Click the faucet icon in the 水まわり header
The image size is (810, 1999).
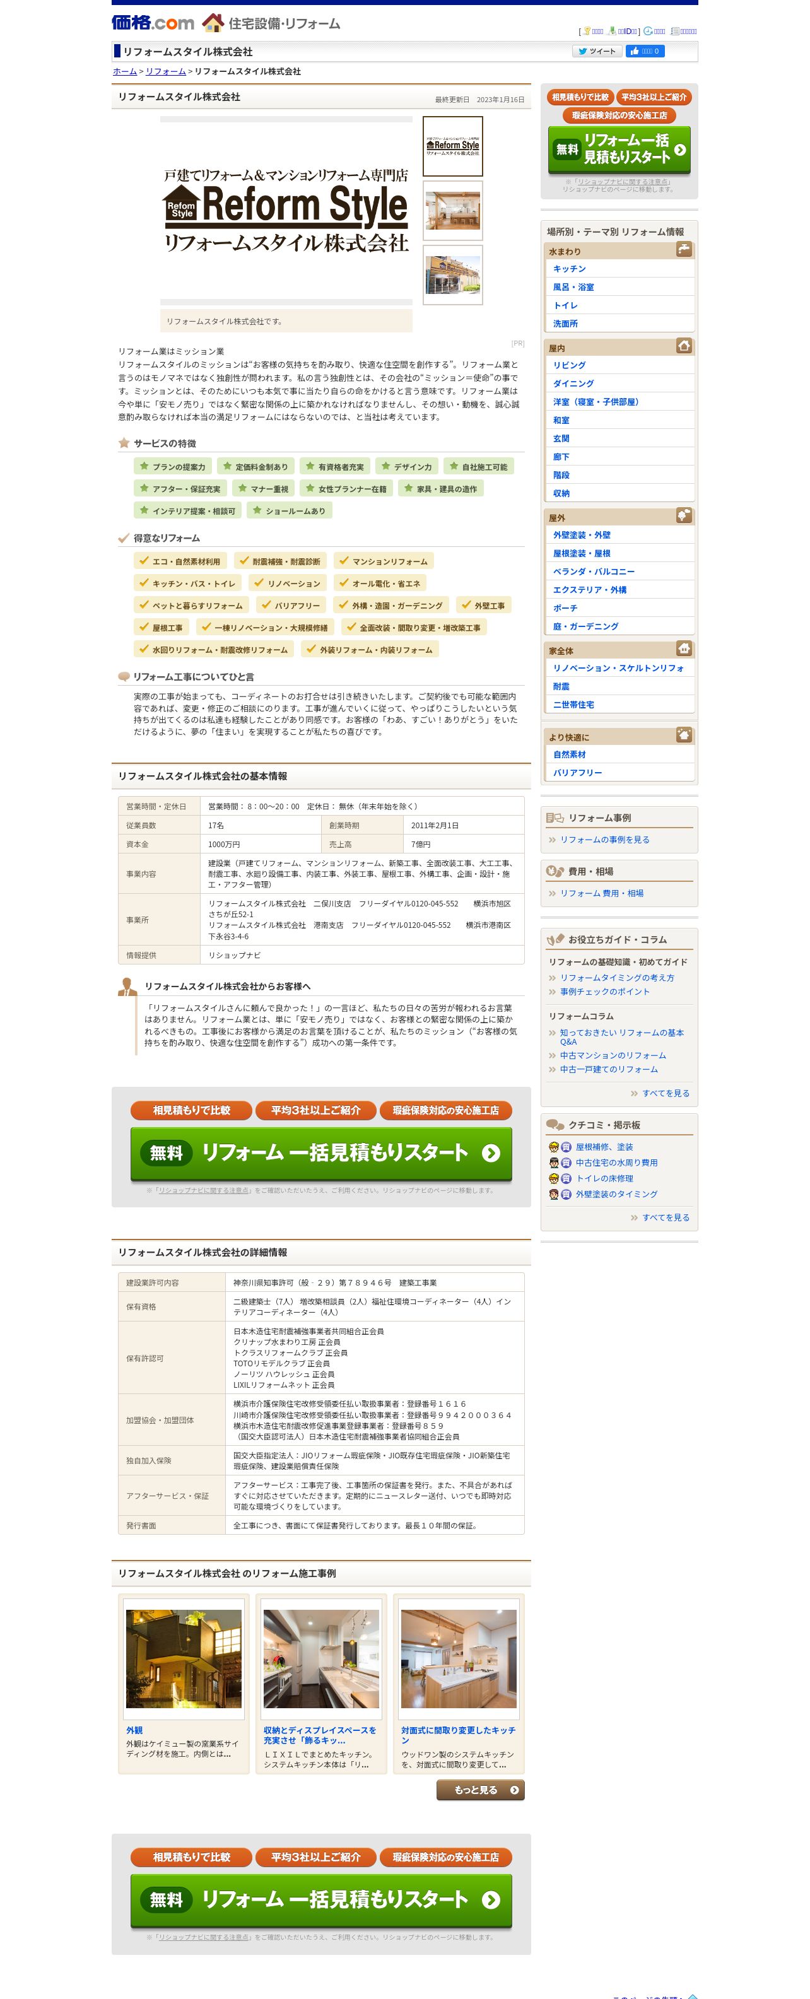pos(684,249)
